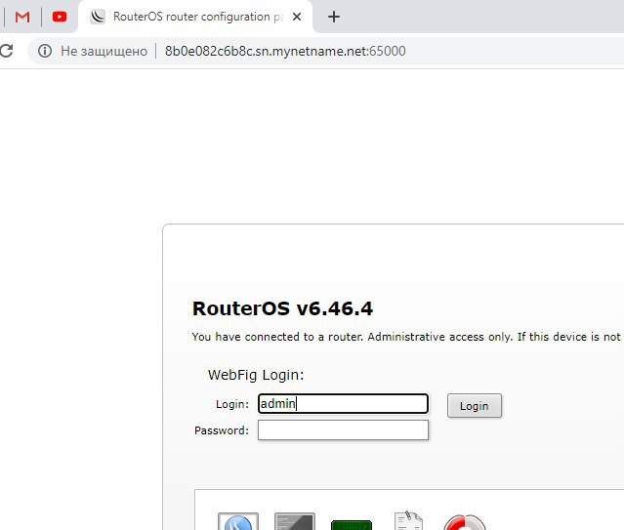Screen dimensions: 624x530
Task: Select the RouterOS router configuration tab
Action: point(195,17)
